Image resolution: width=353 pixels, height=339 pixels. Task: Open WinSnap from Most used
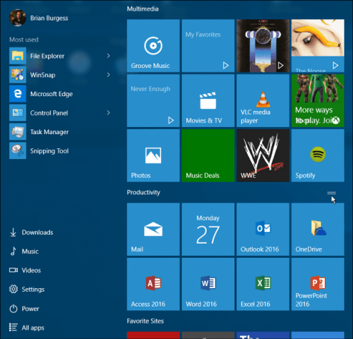point(60,75)
